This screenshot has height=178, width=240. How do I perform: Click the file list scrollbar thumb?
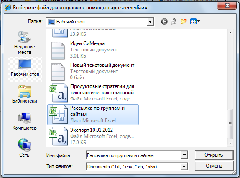230,124
